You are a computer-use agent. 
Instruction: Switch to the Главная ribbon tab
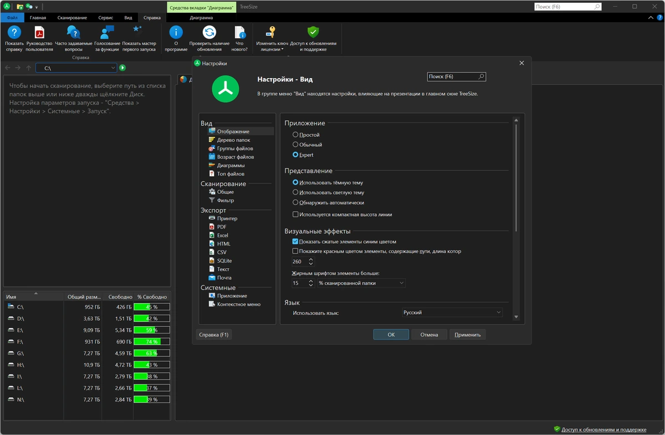[x=38, y=18]
